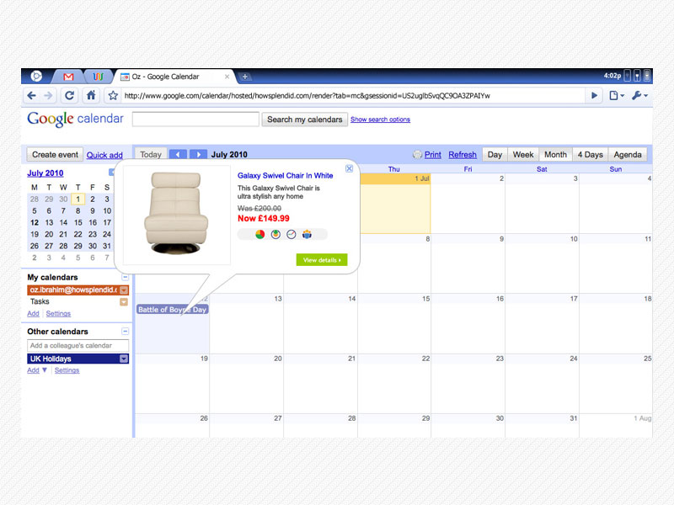Open Settings under My calendars

pos(58,313)
